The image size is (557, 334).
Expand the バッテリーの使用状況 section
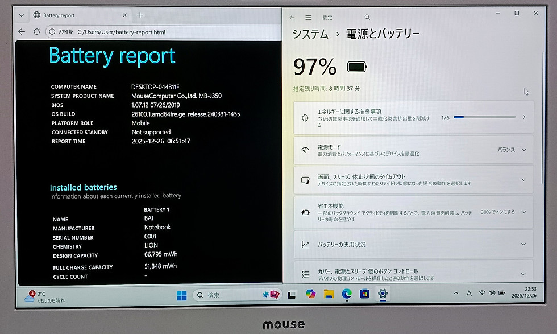pos(414,244)
